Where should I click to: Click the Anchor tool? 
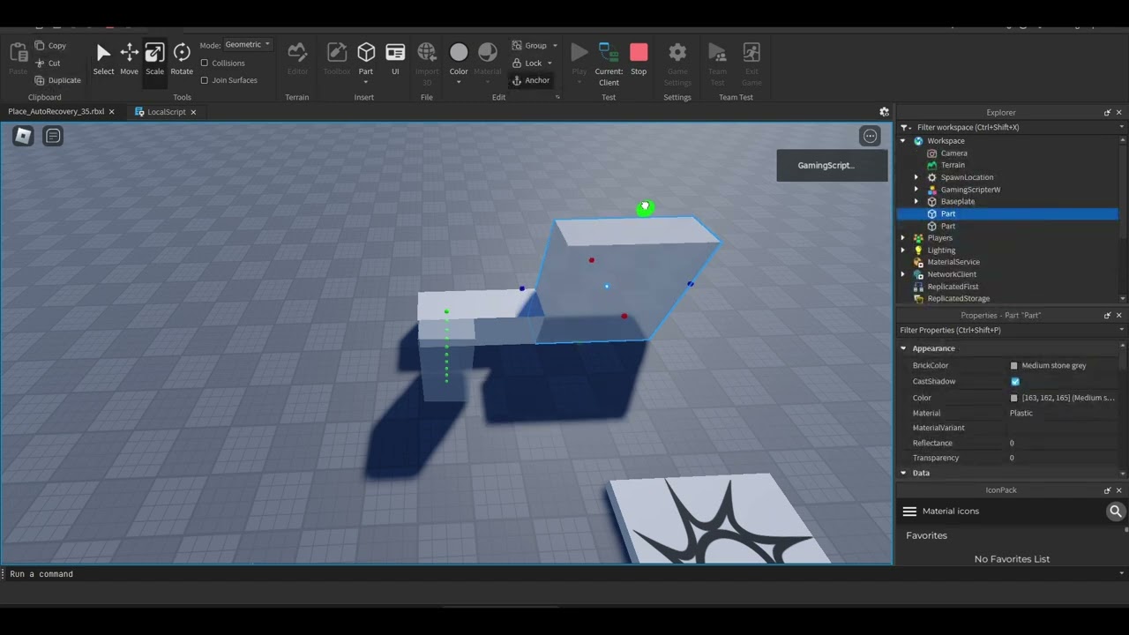point(530,80)
